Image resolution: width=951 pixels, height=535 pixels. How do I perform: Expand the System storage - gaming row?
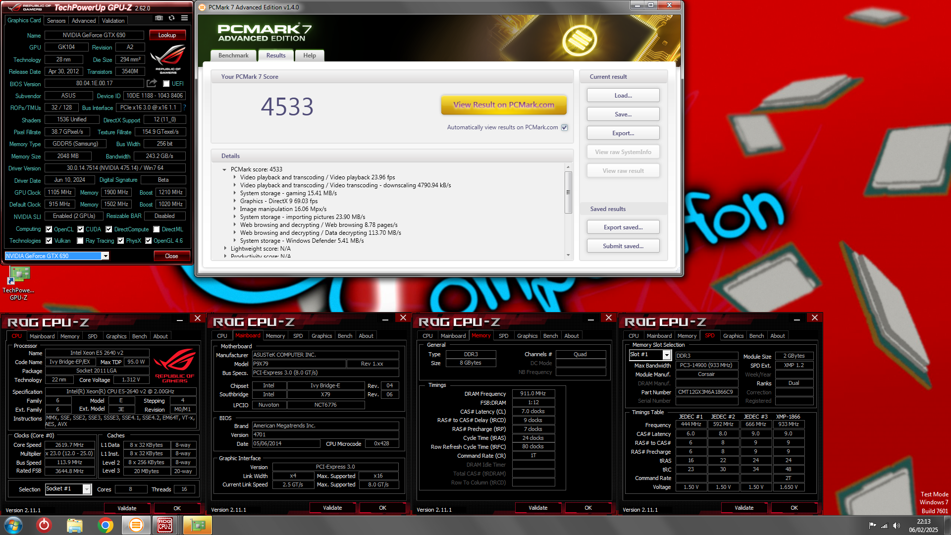pyautogui.click(x=235, y=193)
